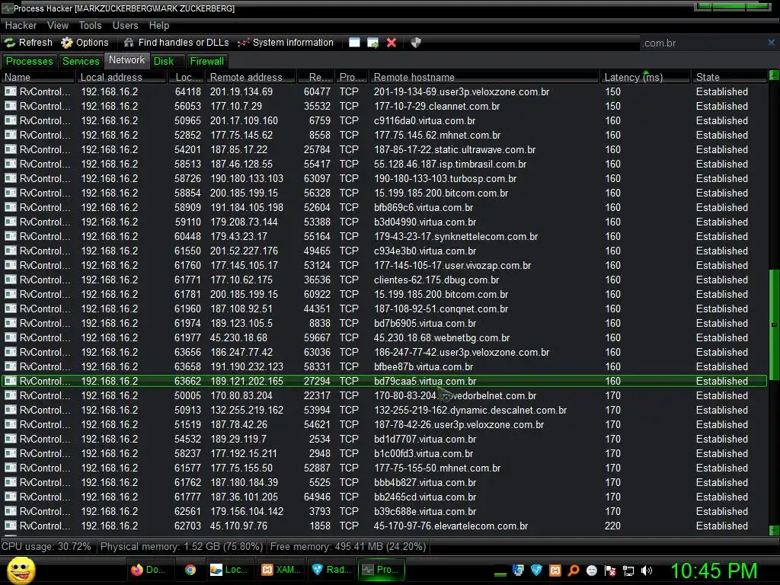Image resolution: width=780 pixels, height=585 pixels.
Task: Select hostname 45.230.18.68.webnetbg.com.br
Action: click(442, 337)
